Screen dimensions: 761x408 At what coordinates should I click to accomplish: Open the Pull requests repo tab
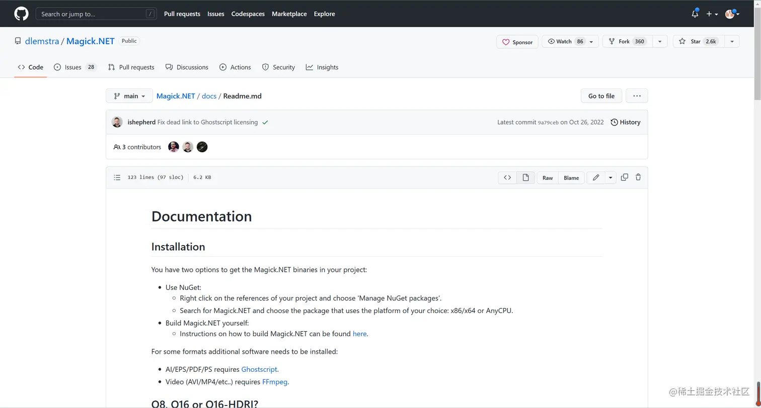(x=131, y=67)
